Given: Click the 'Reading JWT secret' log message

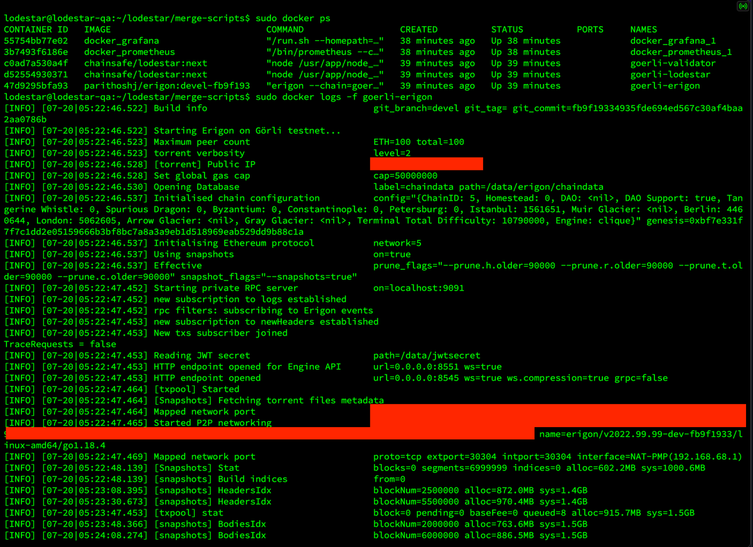Looking at the screenshot, I should (202, 356).
